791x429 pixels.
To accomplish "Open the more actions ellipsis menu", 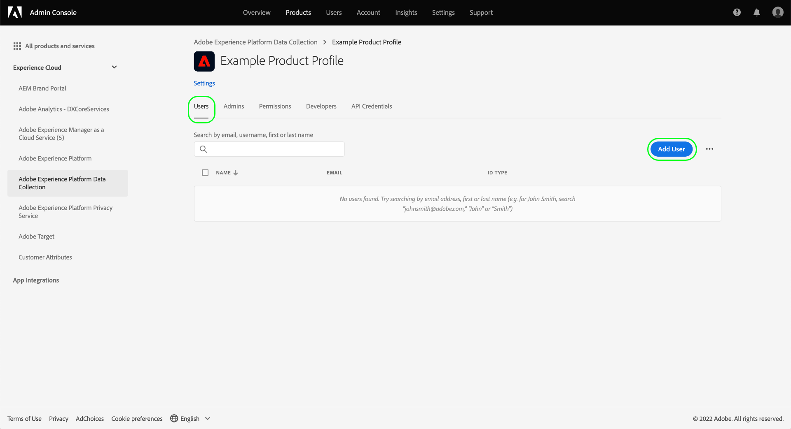I will pyautogui.click(x=709, y=149).
